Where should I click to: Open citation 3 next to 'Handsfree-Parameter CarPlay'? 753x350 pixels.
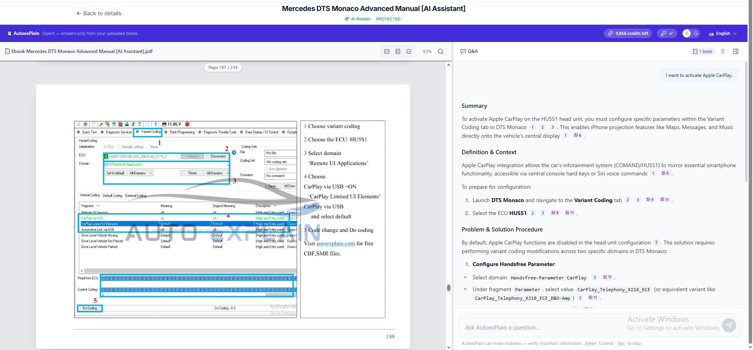tap(594, 277)
